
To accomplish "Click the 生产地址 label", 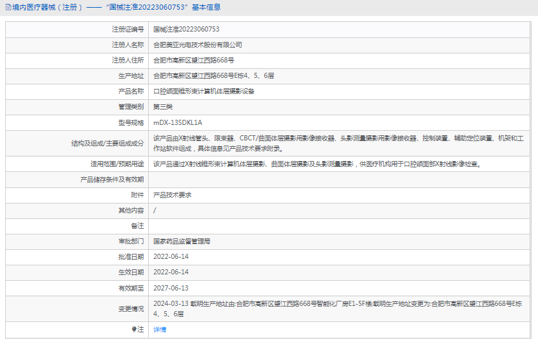I will click(131, 76).
